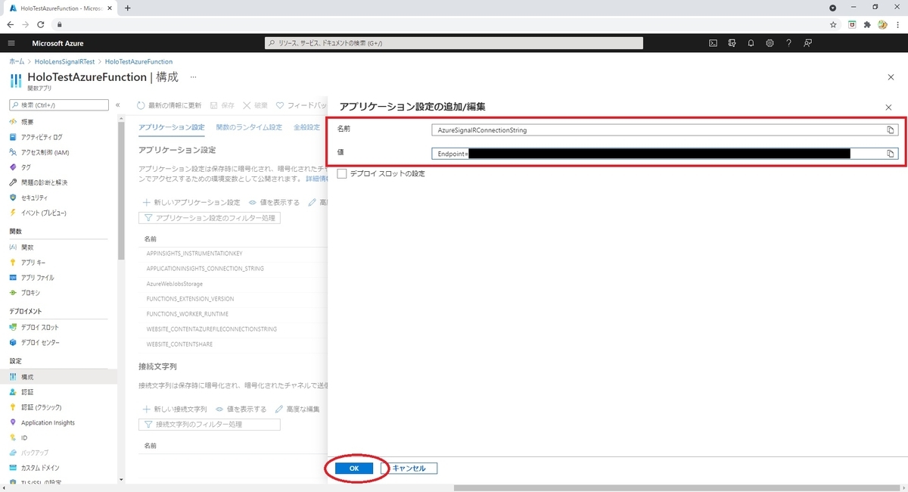
Task: Add 新しいアプリケーション設定
Action: click(x=191, y=203)
